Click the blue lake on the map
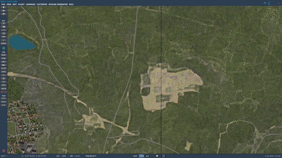282x158 pixels. (x=21, y=42)
